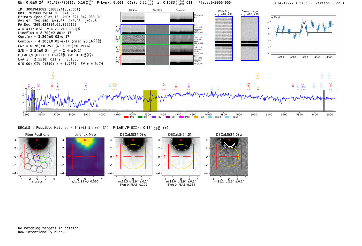This screenshot has height=246, width=362.
Task: Click the 'Version 1.22.3' text
Action: [x=330, y=3]
